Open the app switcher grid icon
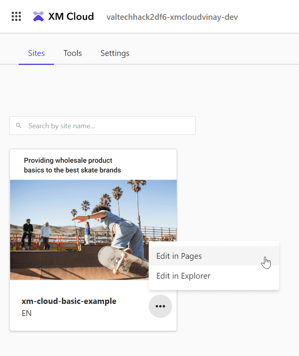The height and width of the screenshot is (356, 299). click(16, 17)
